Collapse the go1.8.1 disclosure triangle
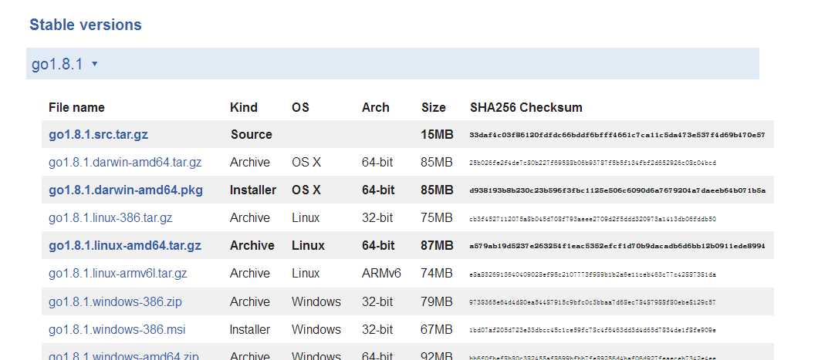Viewport: 818px width, 360px height. [x=94, y=64]
